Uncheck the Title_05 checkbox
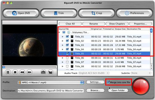Screen dimensions: 155x100 (67, 54)
